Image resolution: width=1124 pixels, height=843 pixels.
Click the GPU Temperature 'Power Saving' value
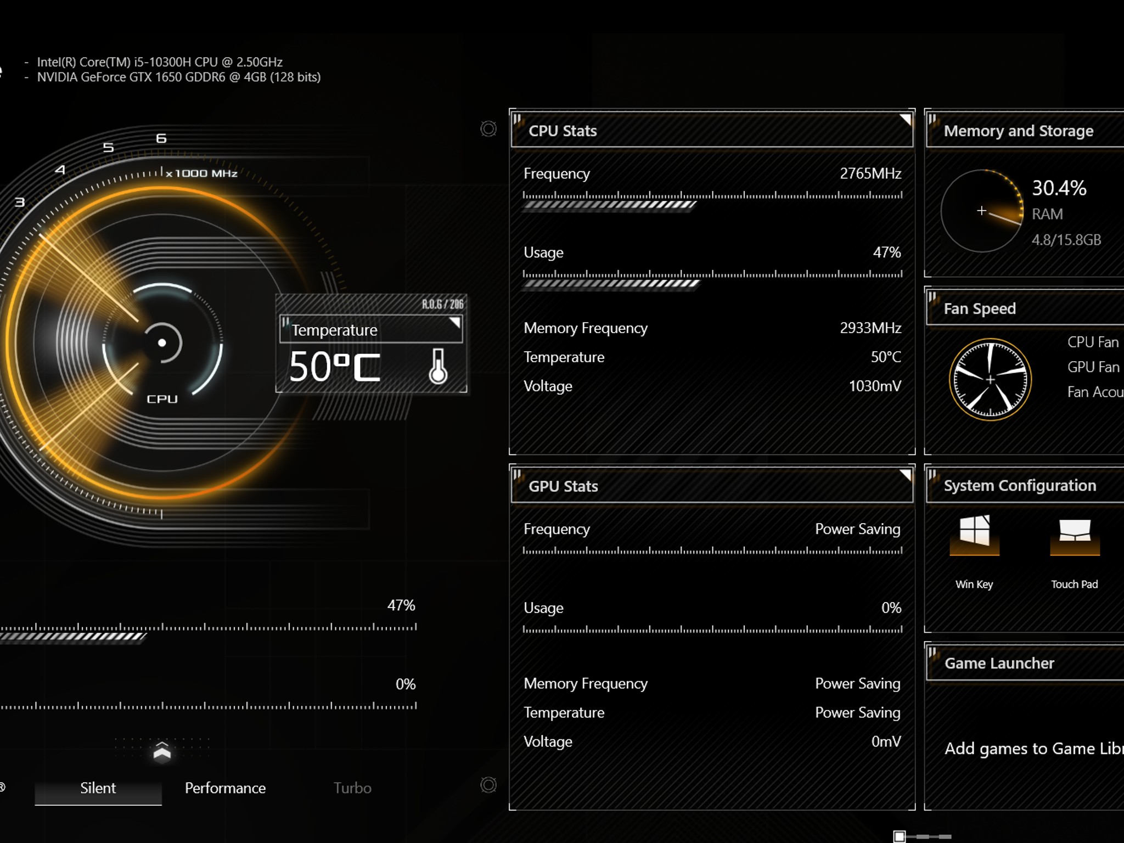pos(858,712)
